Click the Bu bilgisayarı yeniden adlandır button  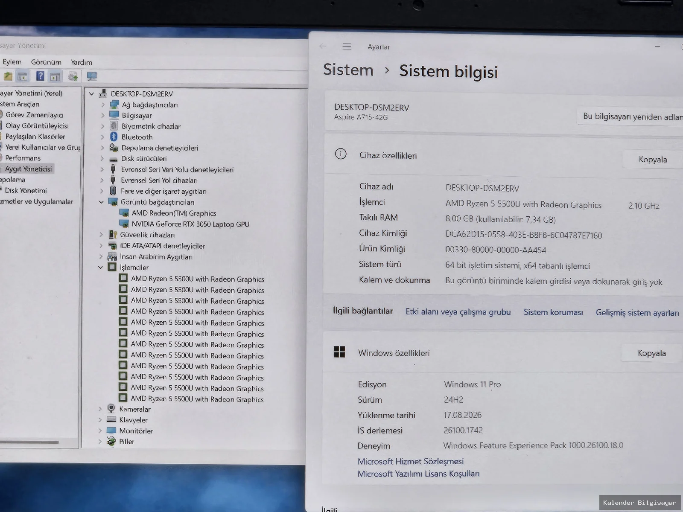click(x=630, y=116)
